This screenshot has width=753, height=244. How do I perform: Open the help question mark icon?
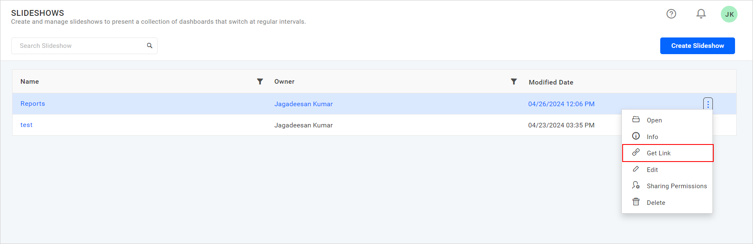click(x=671, y=14)
